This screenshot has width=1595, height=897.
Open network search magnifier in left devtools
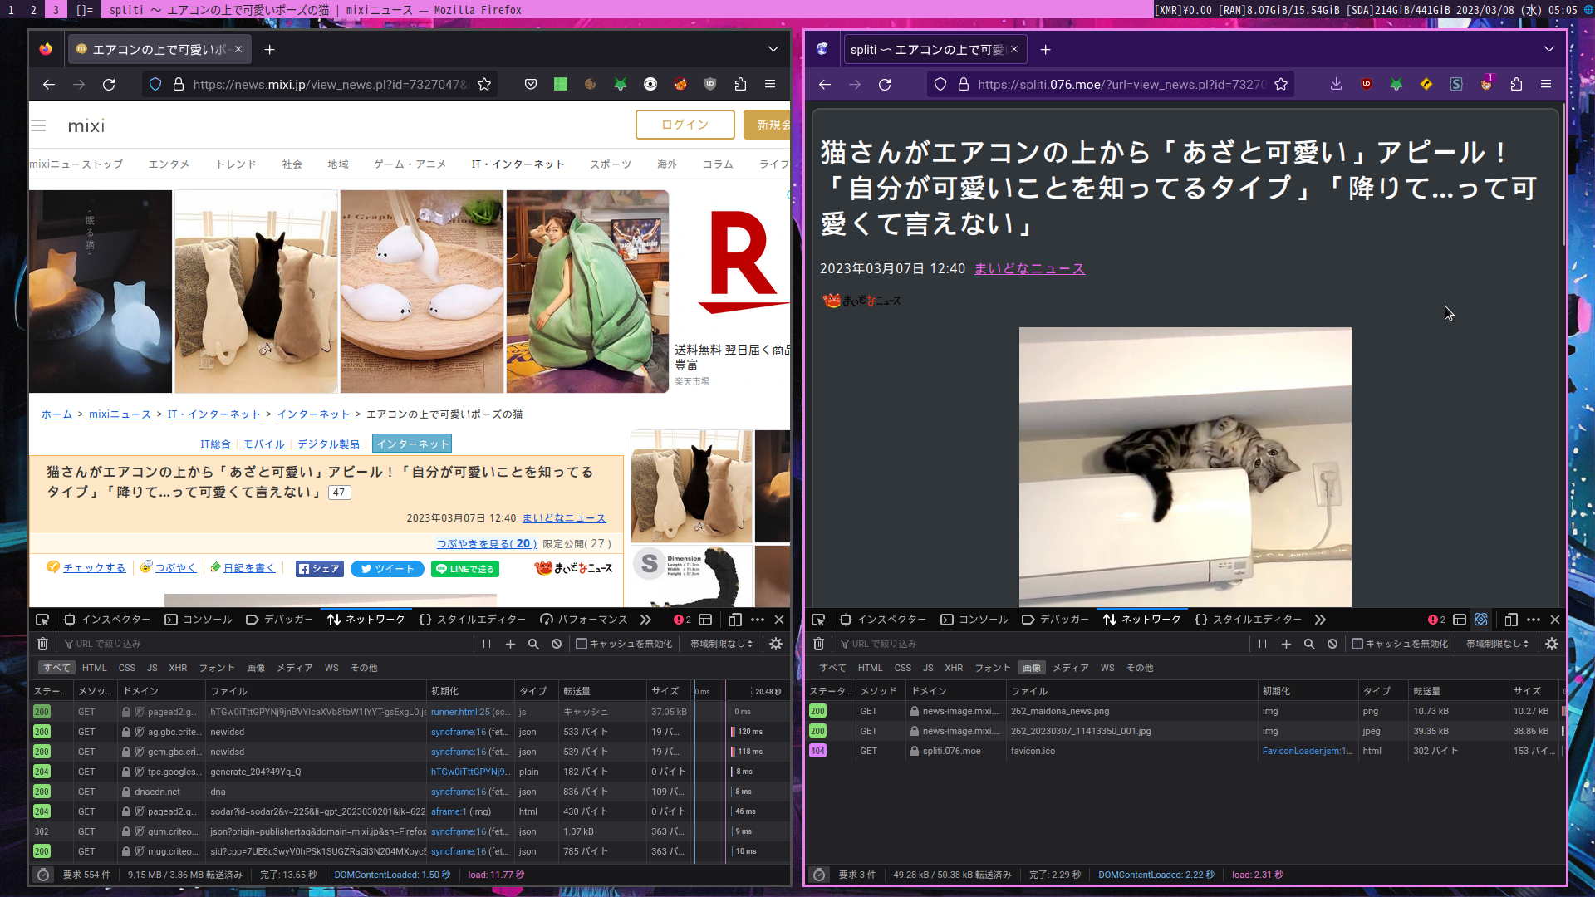[533, 644]
